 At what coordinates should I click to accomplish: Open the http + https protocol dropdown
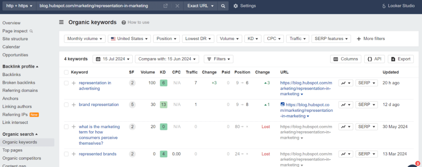[x=19, y=6]
